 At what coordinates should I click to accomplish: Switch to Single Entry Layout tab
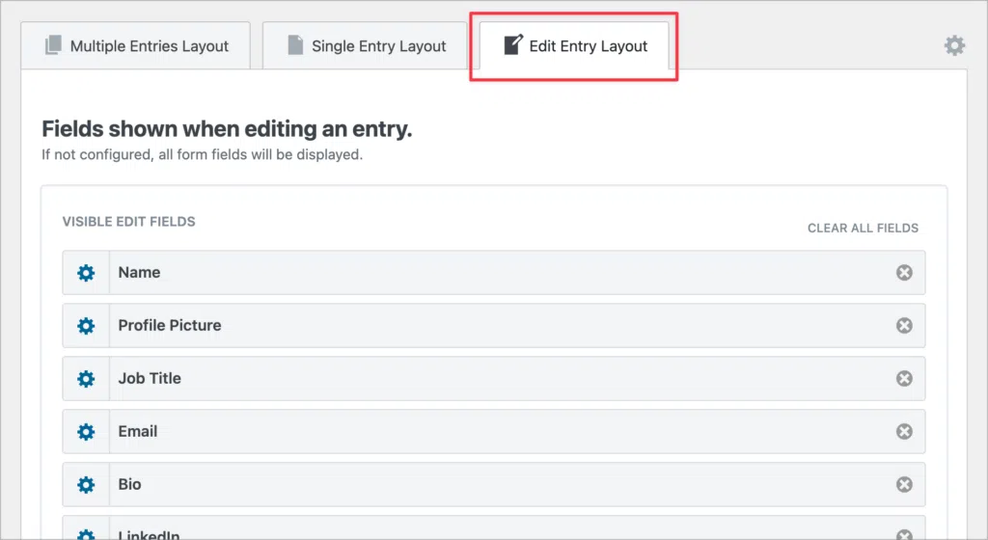pyautogui.click(x=365, y=46)
